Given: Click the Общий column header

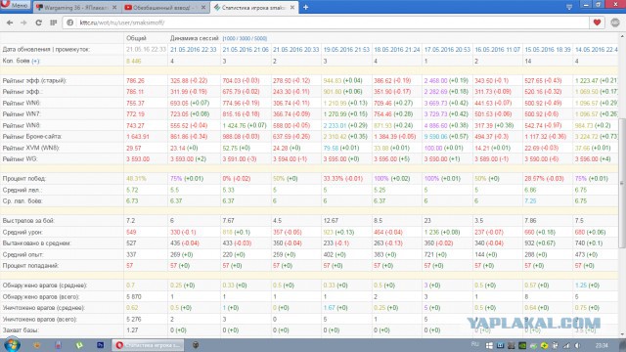Looking at the screenshot, I should [x=136, y=38].
